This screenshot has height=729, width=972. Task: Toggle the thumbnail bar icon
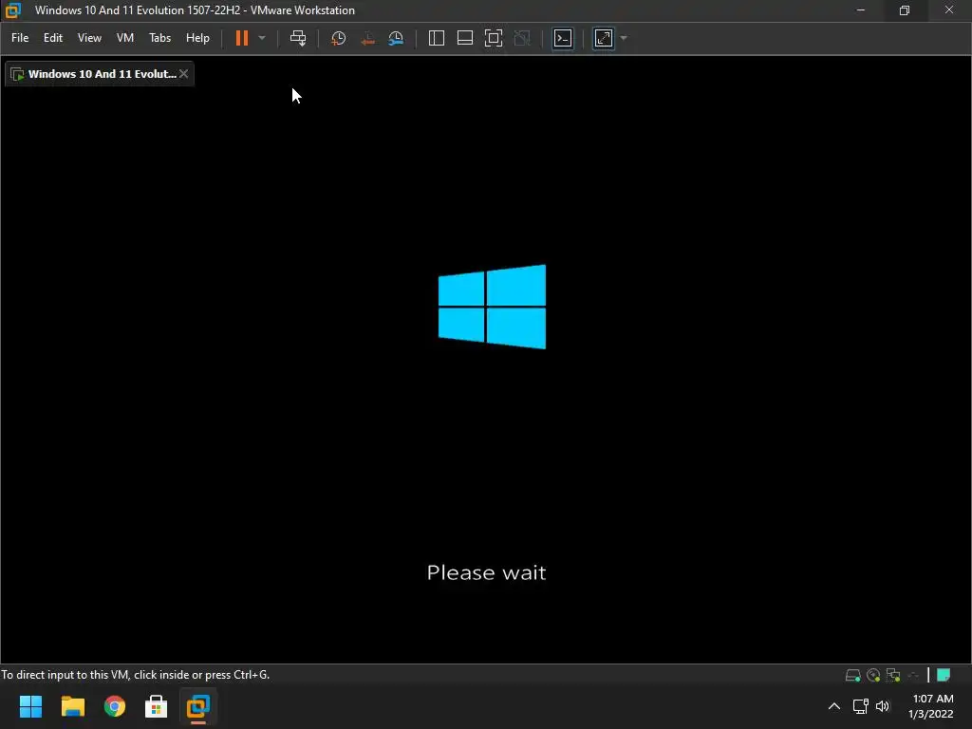pyautogui.click(x=465, y=38)
